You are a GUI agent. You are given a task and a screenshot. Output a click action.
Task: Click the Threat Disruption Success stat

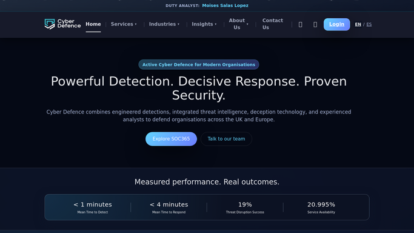point(245,208)
